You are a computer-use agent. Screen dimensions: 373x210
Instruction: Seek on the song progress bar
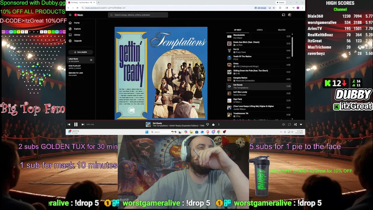pos(185,120)
